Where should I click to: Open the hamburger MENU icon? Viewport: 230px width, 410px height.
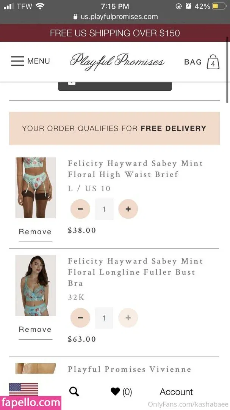(17, 61)
